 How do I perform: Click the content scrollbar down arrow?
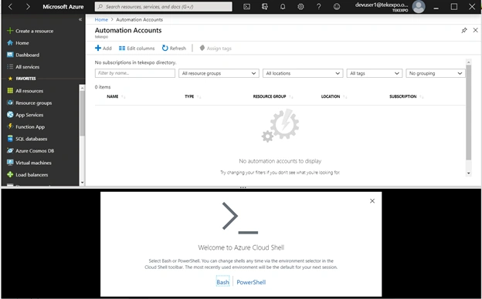click(x=468, y=173)
